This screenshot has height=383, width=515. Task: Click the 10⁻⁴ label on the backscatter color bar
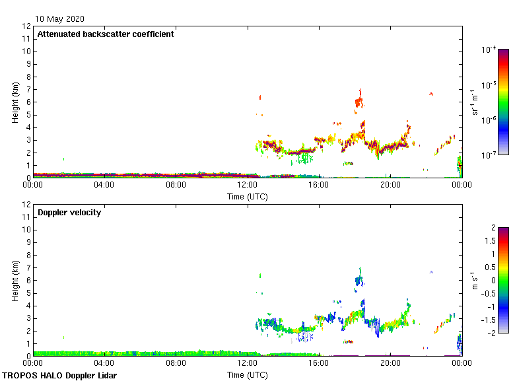(488, 50)
